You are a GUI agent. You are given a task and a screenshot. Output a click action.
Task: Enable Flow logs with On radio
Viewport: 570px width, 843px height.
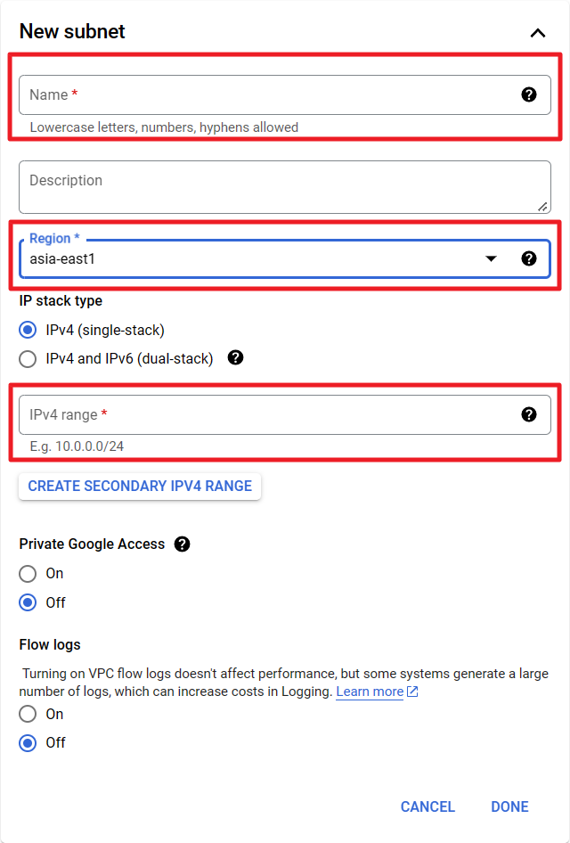(x=28, y=714)
